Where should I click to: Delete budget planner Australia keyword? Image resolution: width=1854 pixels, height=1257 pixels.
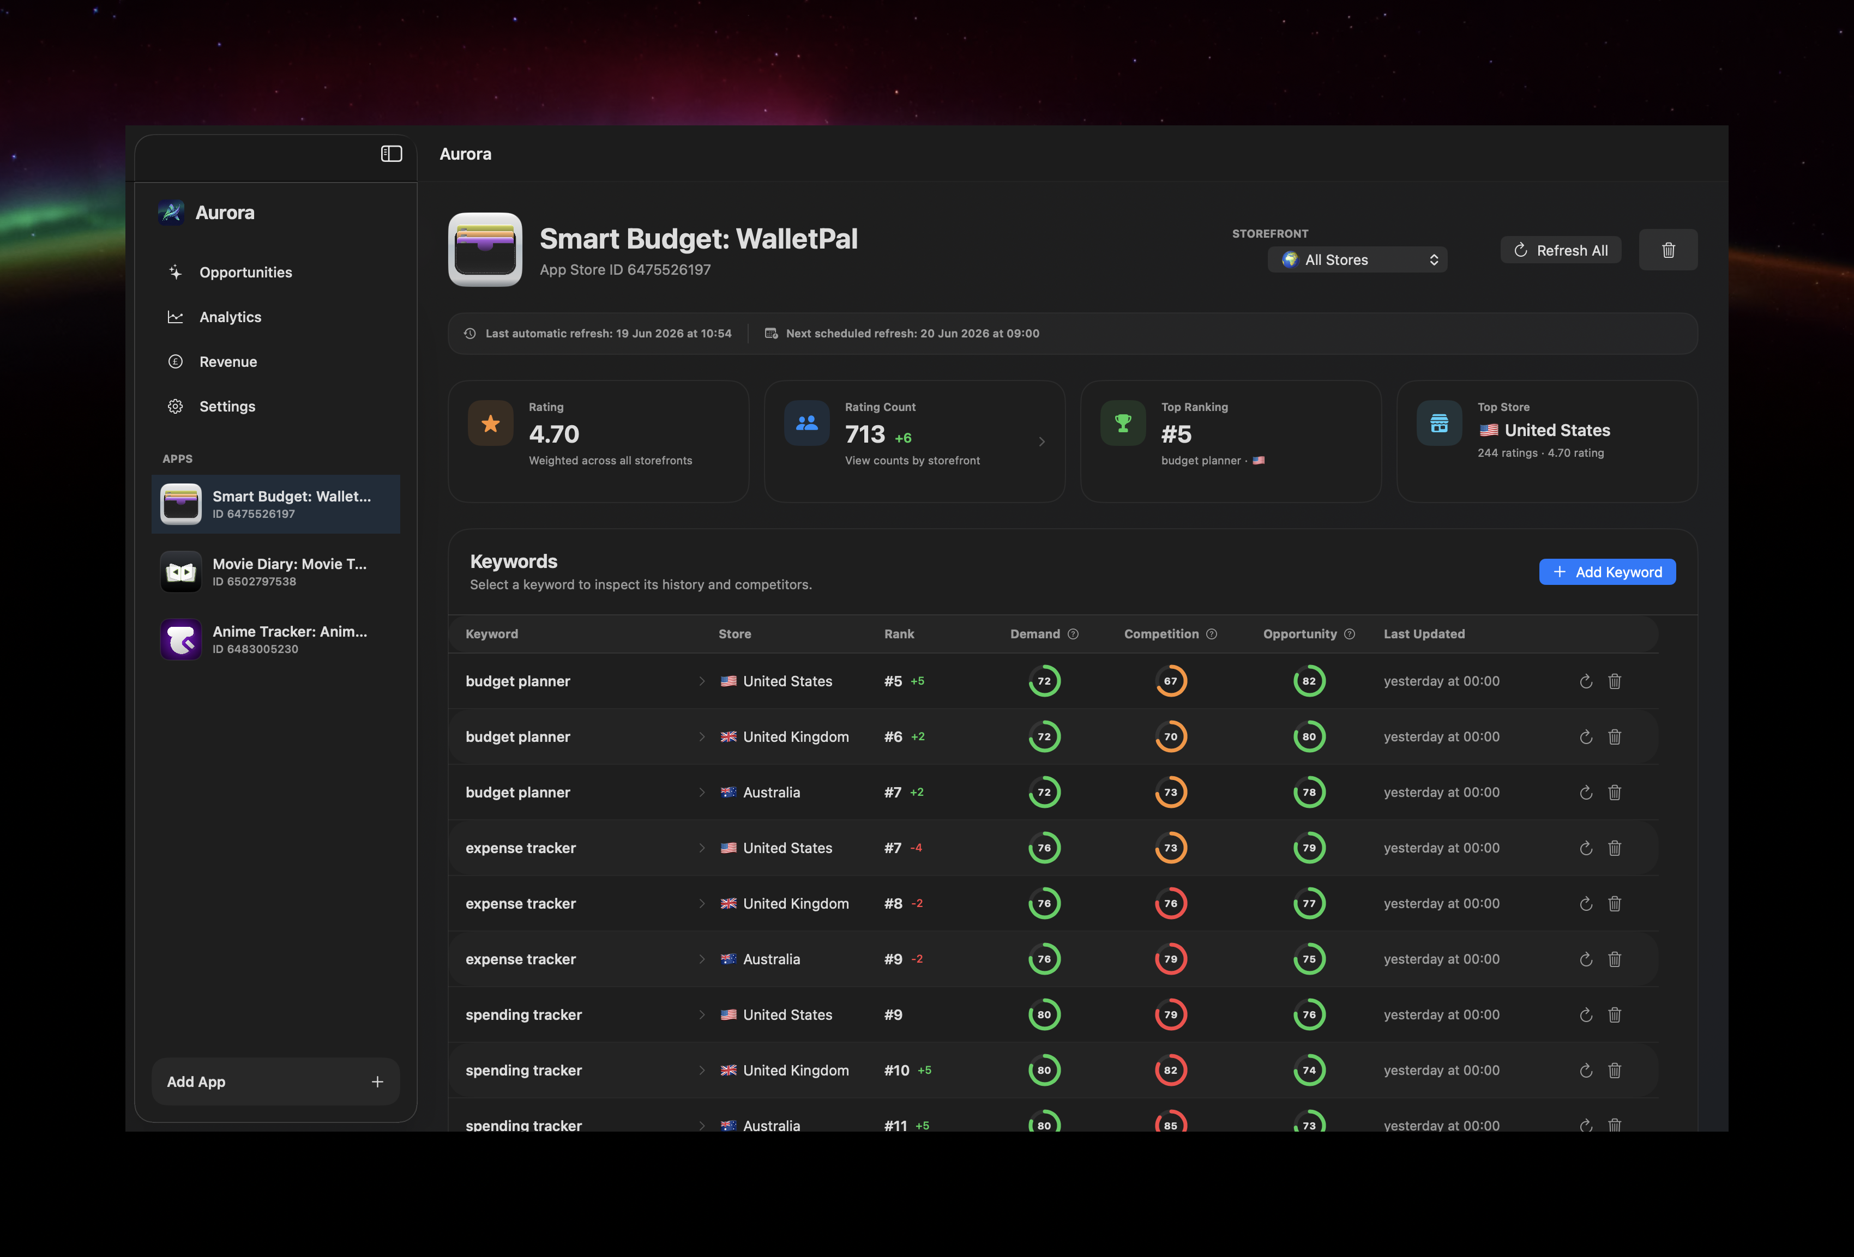1615,792
